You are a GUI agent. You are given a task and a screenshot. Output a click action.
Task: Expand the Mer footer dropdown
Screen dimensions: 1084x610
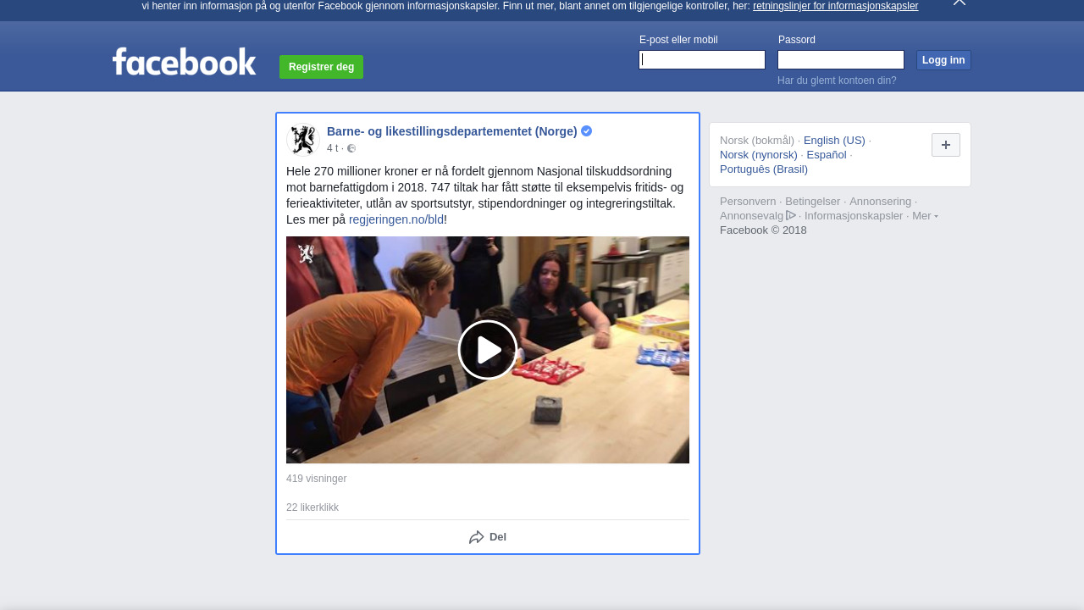[x=925, y=216]
